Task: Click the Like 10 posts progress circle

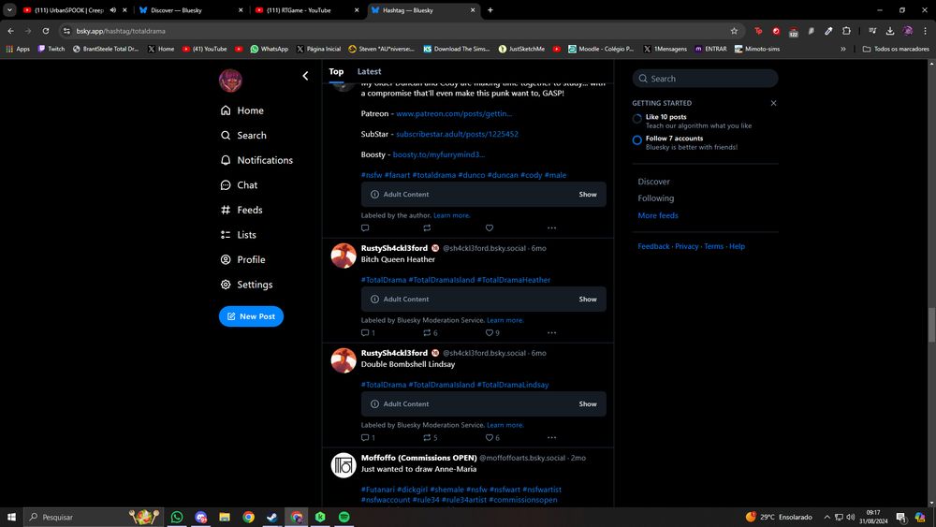Action: [636, 119]
